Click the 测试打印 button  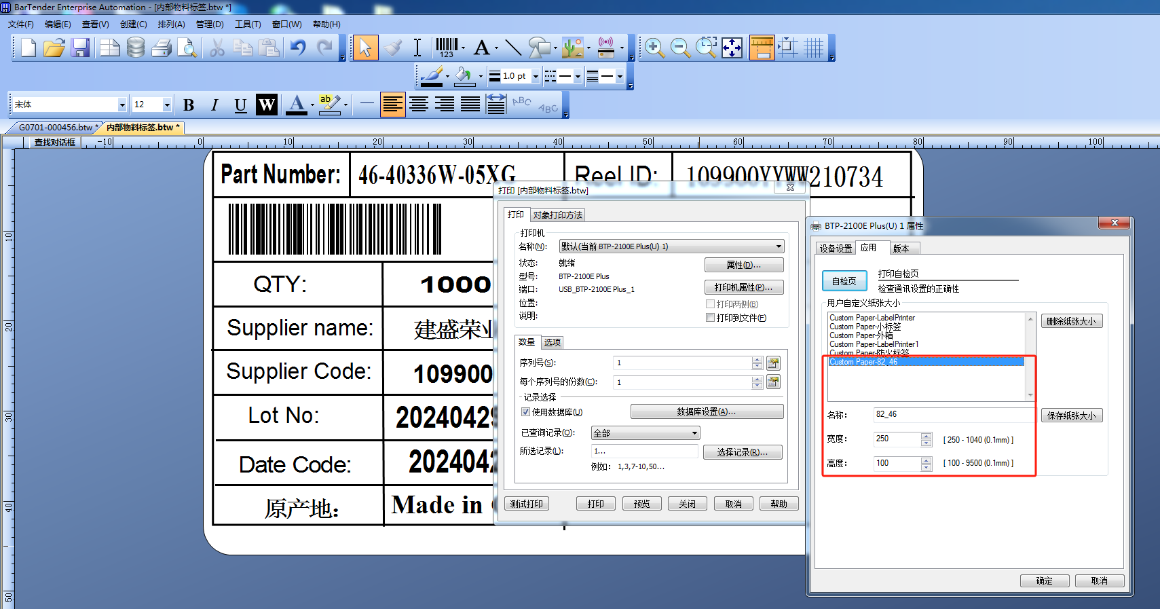pos(527,504)
